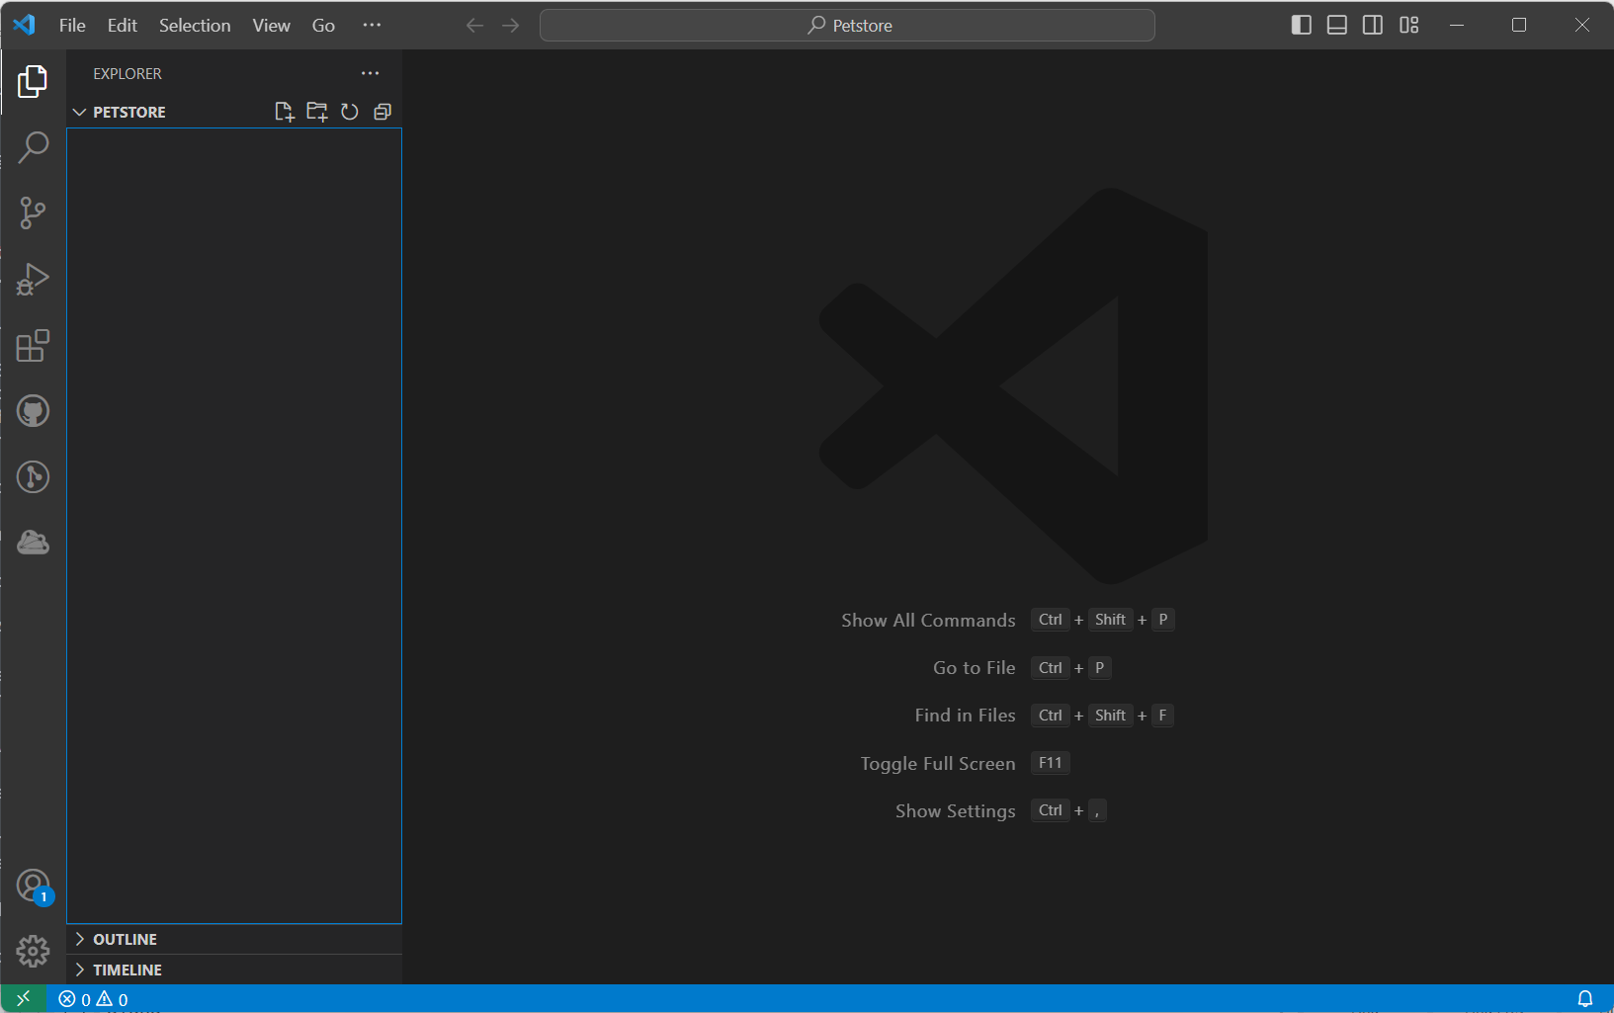Image resolution: width=1614 pixels, height=1013 pixels.
Task: Create a new folder in PETSTORE
Action: pyautogui.click(x=317, y=112)
